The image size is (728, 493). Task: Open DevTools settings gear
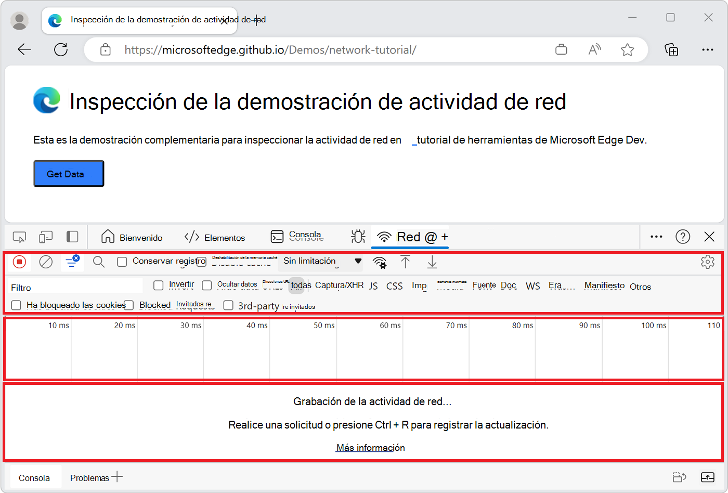click(x=708, y=262)
